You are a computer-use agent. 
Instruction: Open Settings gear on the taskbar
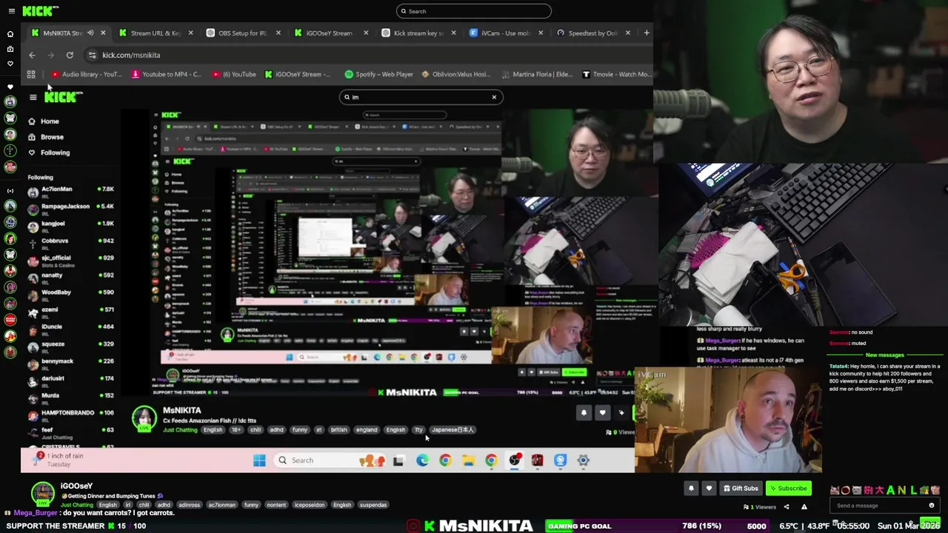(x=584, y=460)
